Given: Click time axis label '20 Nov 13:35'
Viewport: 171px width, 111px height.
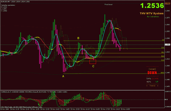Looking at the screenshot, I should click(45, 109).
